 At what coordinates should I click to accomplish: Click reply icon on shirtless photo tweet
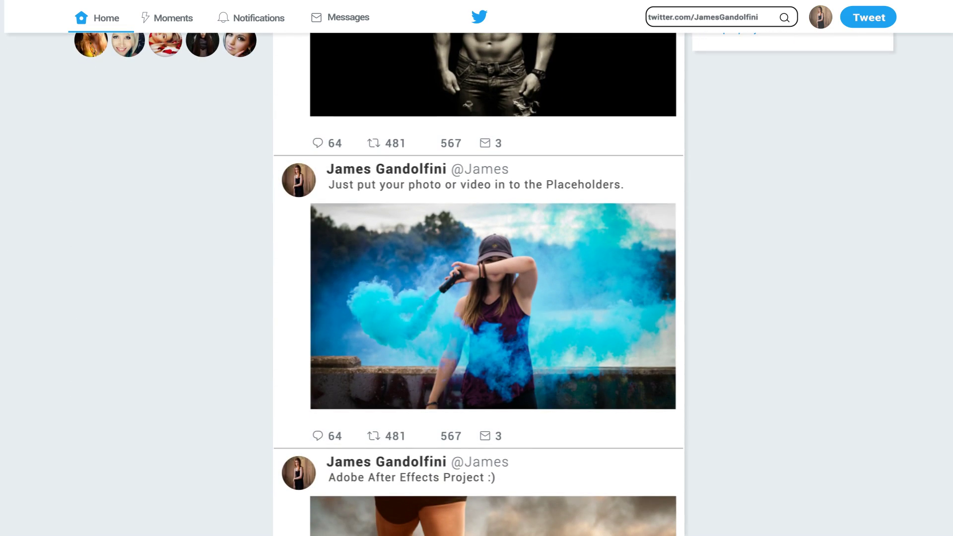tap(318, 143)
